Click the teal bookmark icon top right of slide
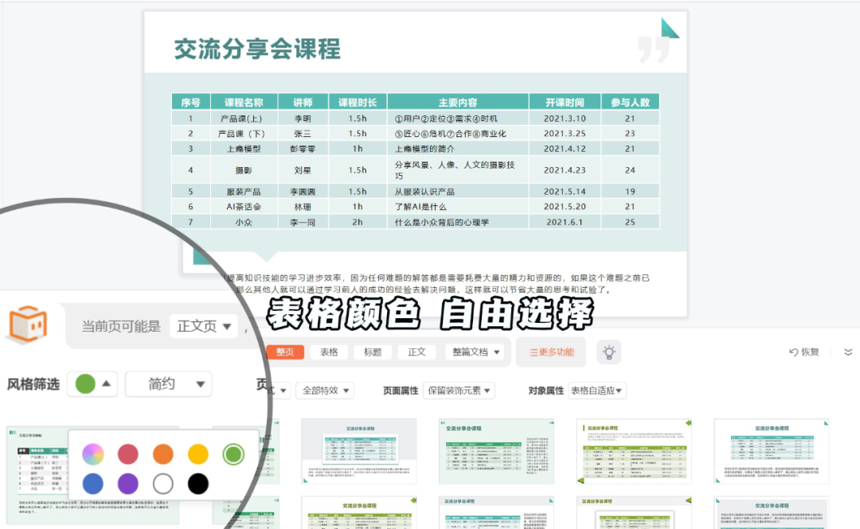The image size is (860, 529). [x=670, y=28]
